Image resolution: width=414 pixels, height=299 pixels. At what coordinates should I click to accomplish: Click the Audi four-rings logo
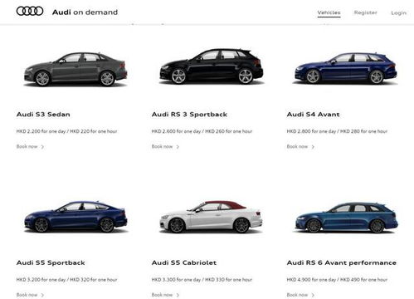click(30, 12)
